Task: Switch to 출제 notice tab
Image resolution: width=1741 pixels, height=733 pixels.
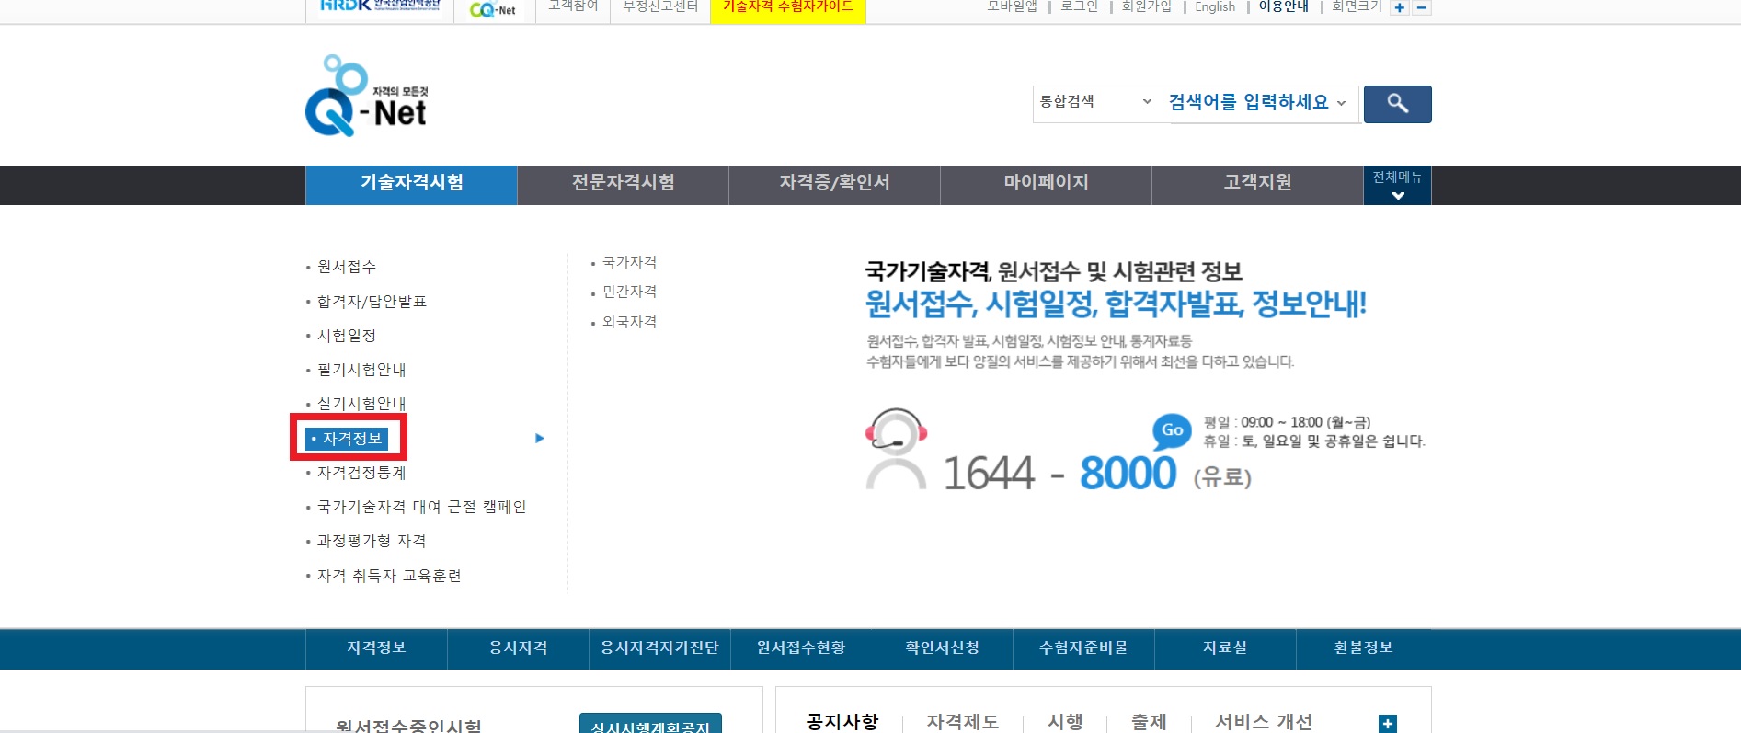Action: (1149, 722)
